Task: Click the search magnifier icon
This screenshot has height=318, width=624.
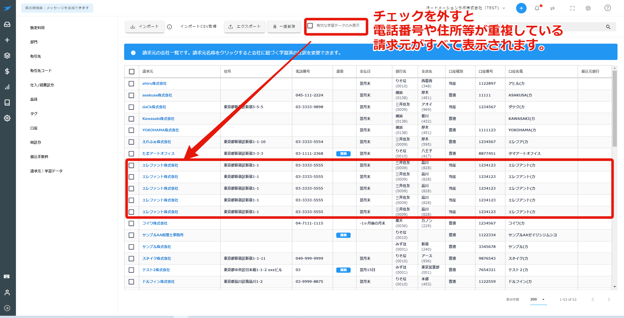Action: point(608,27)
